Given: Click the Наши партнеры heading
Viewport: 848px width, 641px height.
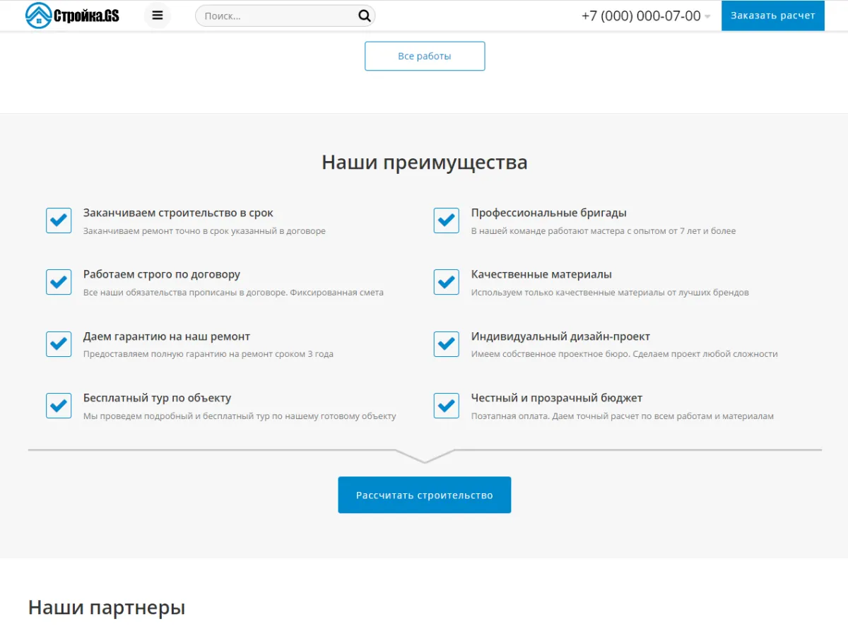Looking at the screenshot, I should (x=106, y=606).
